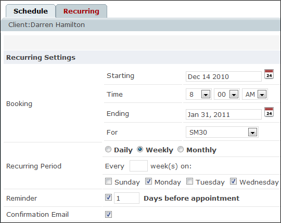Click the Starting date field
Screen dimensions: 281x223
click(223, 76)
